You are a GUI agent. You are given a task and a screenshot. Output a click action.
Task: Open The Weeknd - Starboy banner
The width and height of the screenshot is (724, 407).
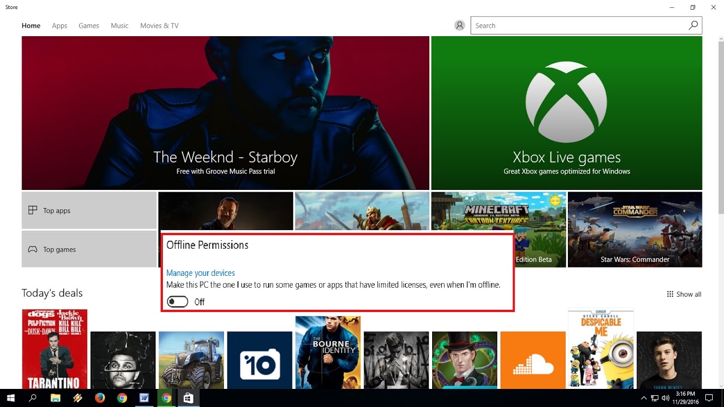tap(225, 113)
